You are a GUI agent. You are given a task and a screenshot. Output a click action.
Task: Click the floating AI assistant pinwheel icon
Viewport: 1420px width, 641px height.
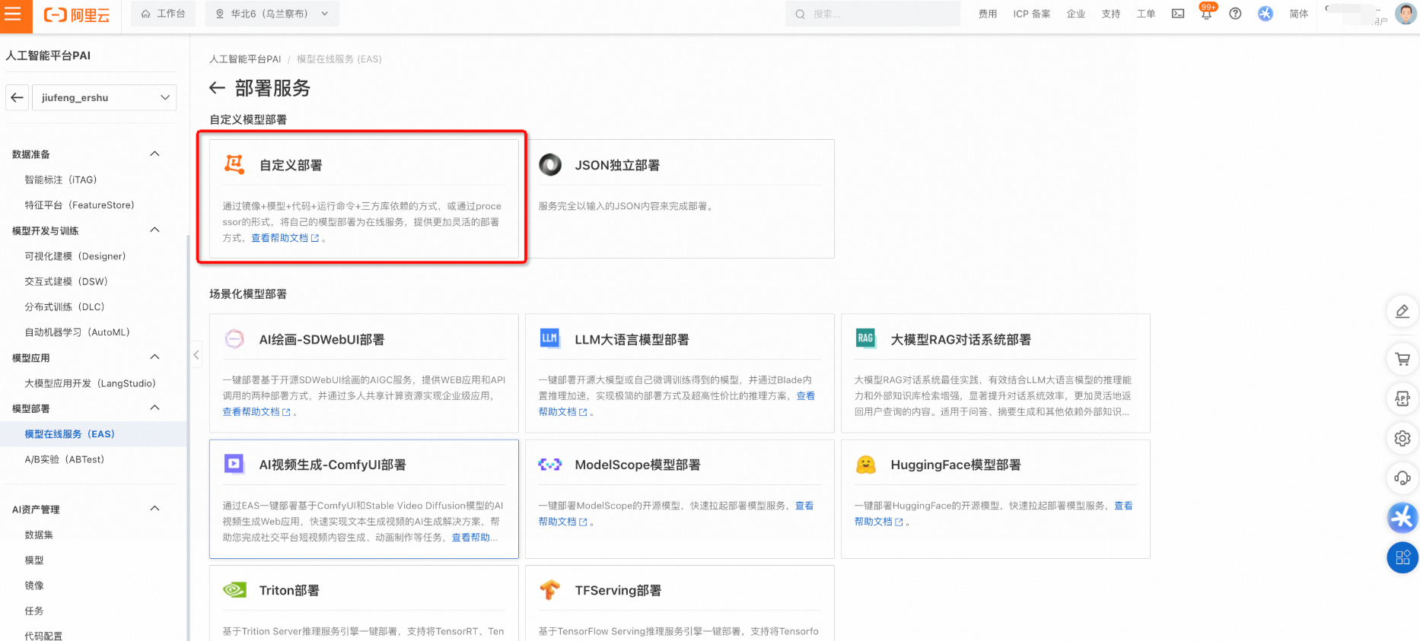coord(1402,518)
